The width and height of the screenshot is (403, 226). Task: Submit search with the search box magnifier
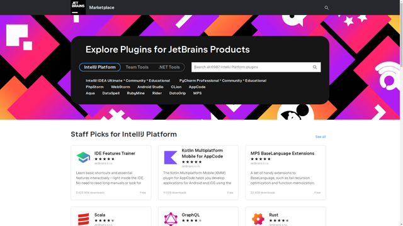pos(315,67)
